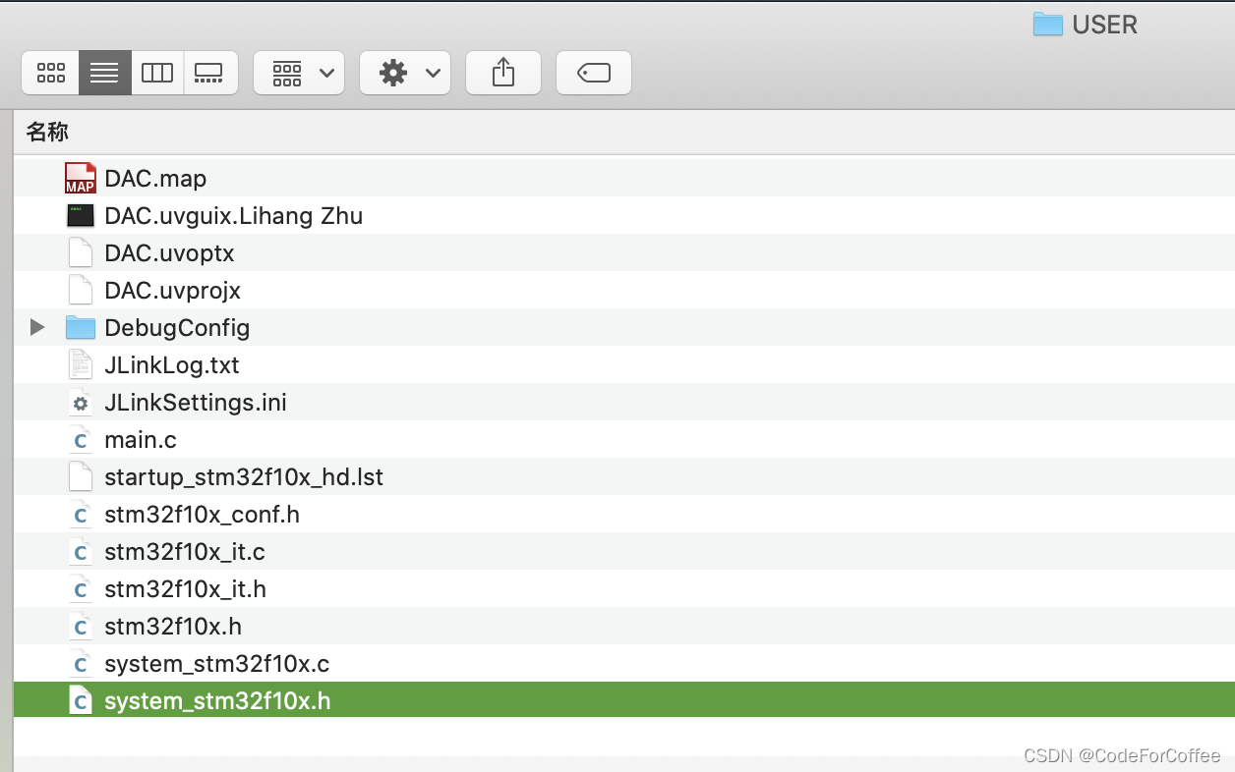Select the main.c file name
Image resolution: width=1235 pixels, height=772 pixels.
point(141,440)
